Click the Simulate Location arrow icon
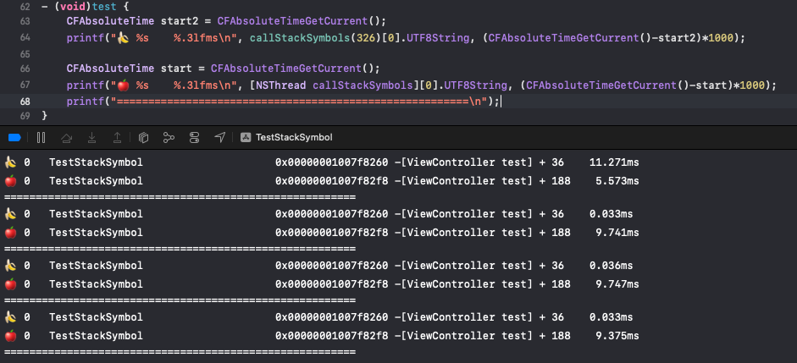This screenshot has width=797, height=363. (219, 138)
